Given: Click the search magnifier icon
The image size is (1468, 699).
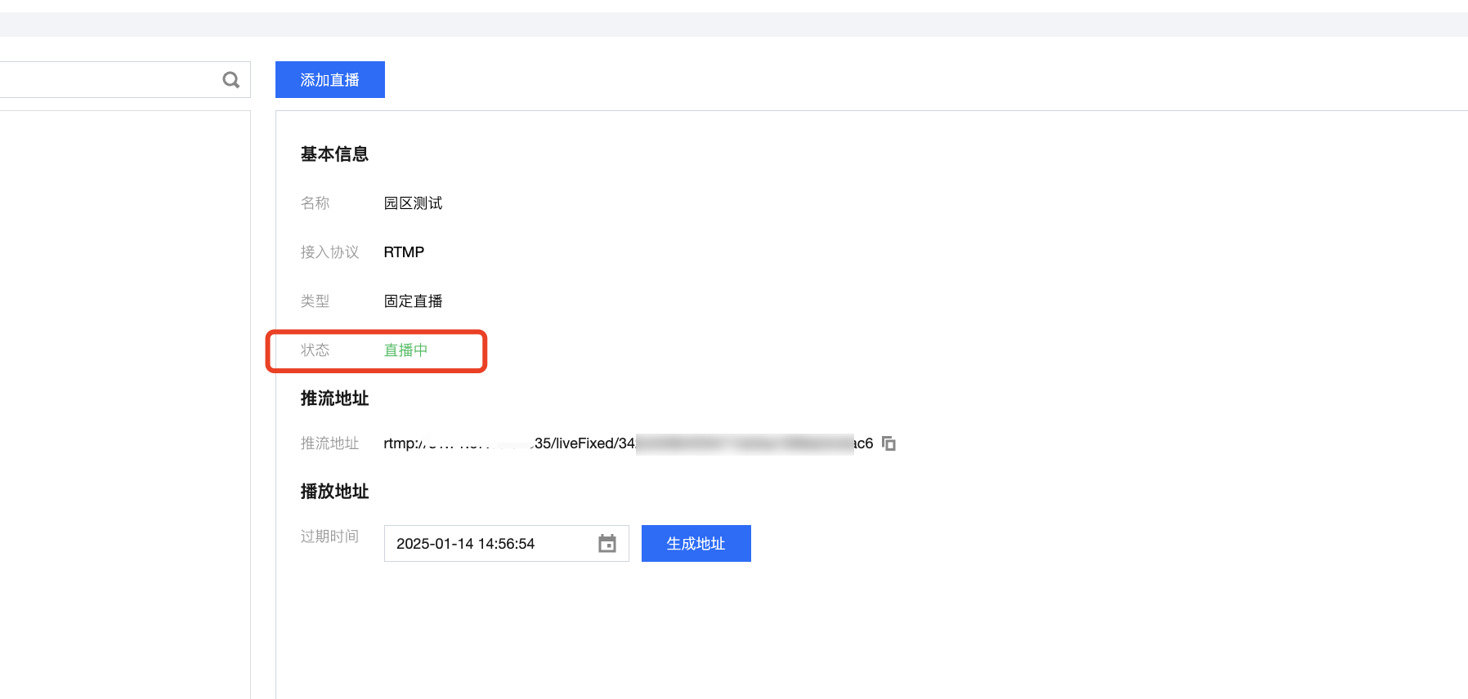Looking at the screenshot, I should tap(231, 80).
